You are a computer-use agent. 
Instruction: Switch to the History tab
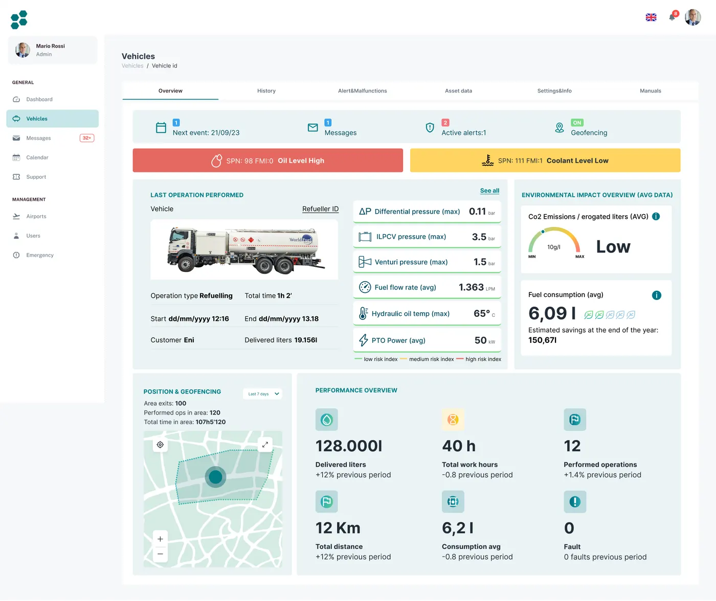point(266,90)
